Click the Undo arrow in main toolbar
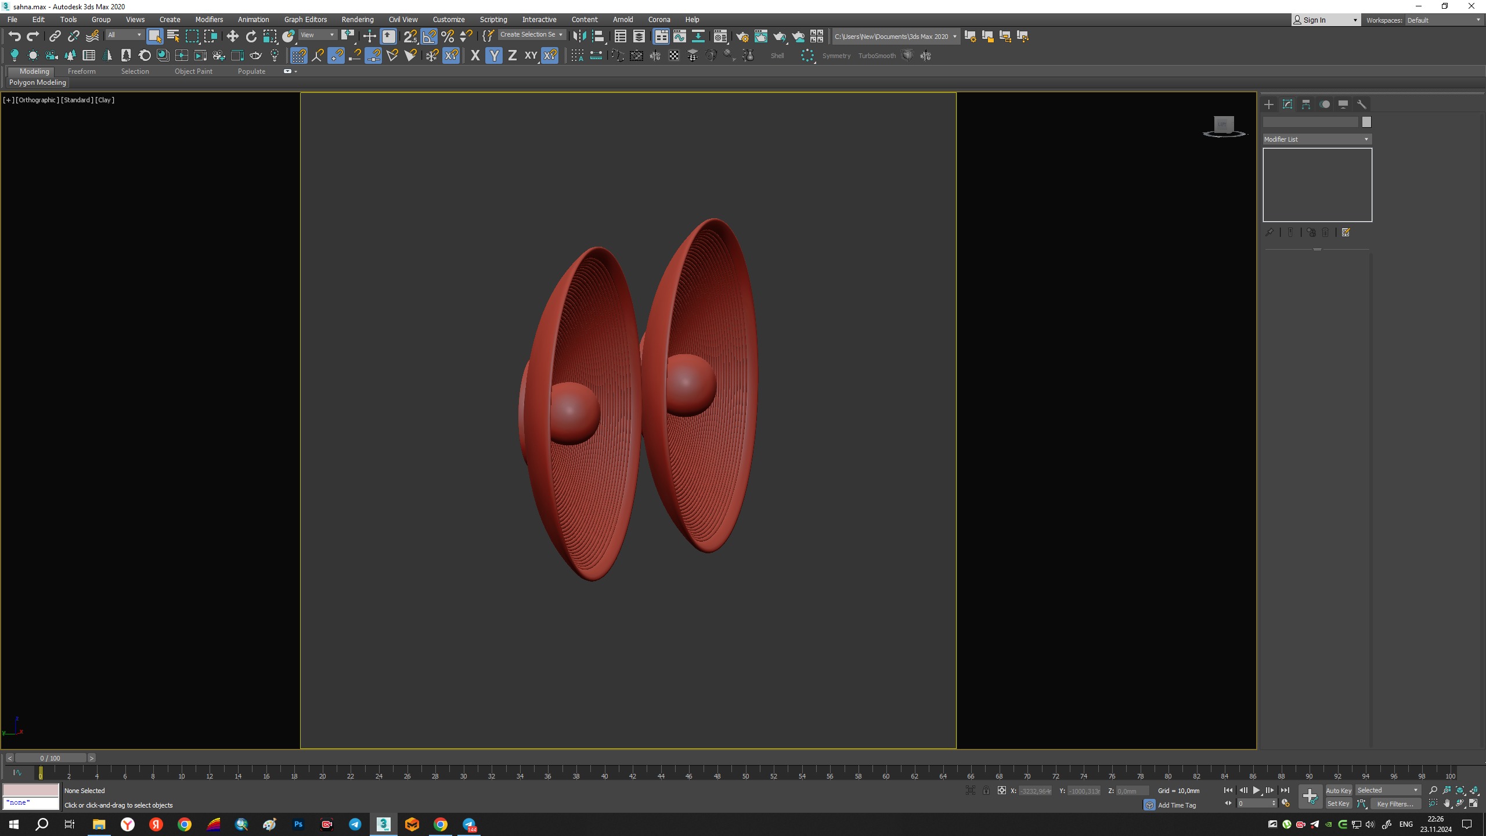The height and width of the screenshot is (836, 1486). (x=15, y=37)
